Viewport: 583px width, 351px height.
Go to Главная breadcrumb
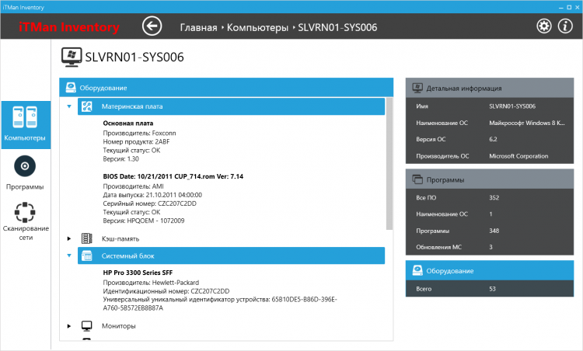tap(198, 27)
